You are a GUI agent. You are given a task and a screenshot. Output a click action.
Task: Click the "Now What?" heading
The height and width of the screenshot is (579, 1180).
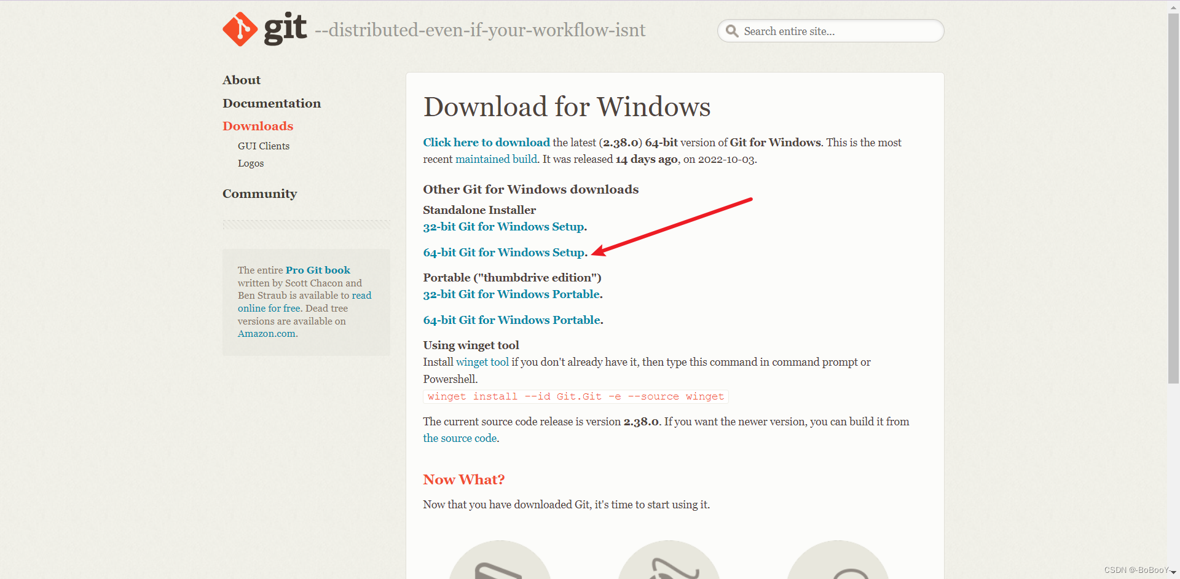(464, 479)
